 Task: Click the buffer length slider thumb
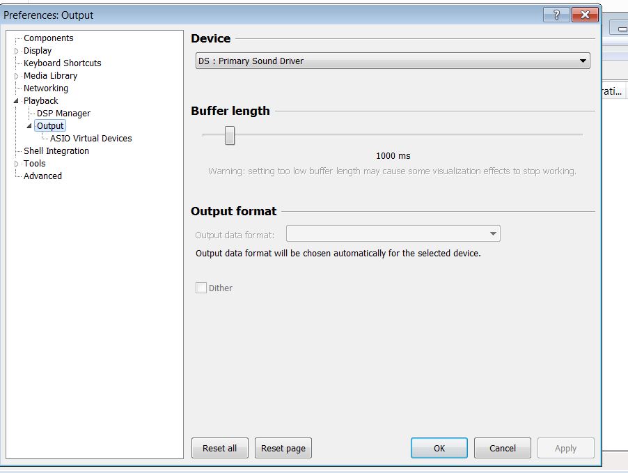tap(230, 136)
